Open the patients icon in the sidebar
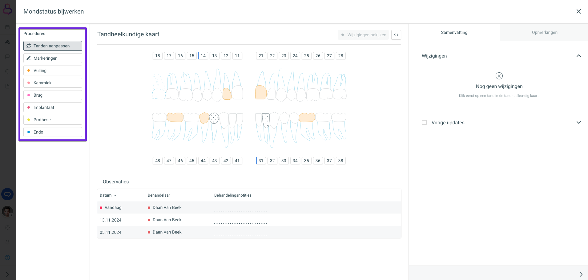Viewport: 588px width, 280px height. pyautogui.click(x=7, y=42)
